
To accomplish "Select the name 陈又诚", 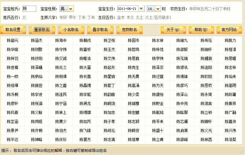I will tap(61, 59).
